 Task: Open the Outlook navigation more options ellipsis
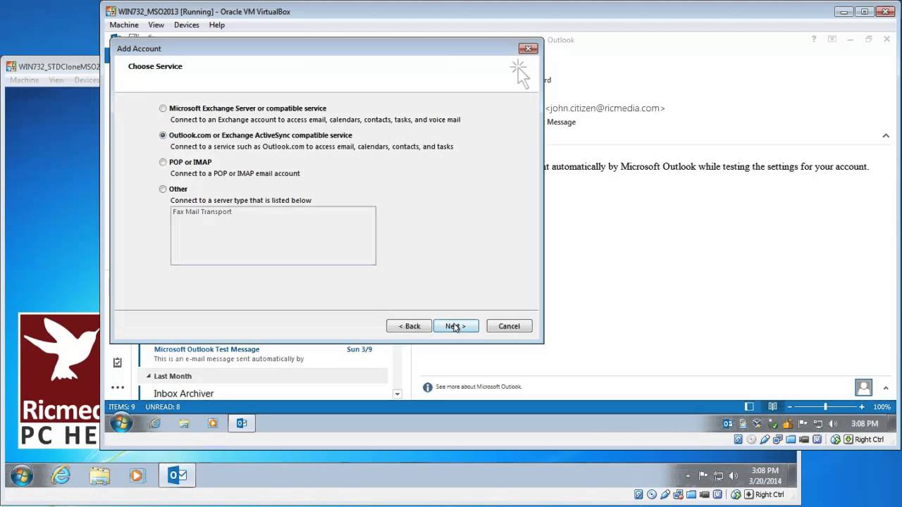[x=118, y=387]
